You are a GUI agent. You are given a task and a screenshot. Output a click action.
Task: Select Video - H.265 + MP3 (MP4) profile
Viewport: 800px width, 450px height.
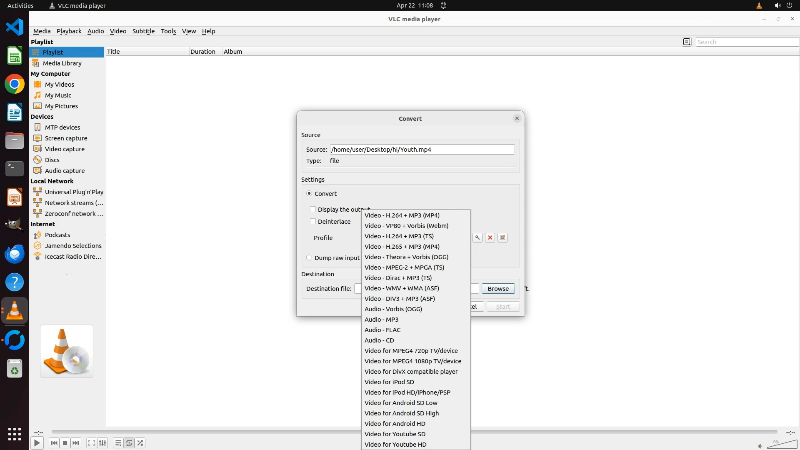pyautogui.click(x=402, y=247)
